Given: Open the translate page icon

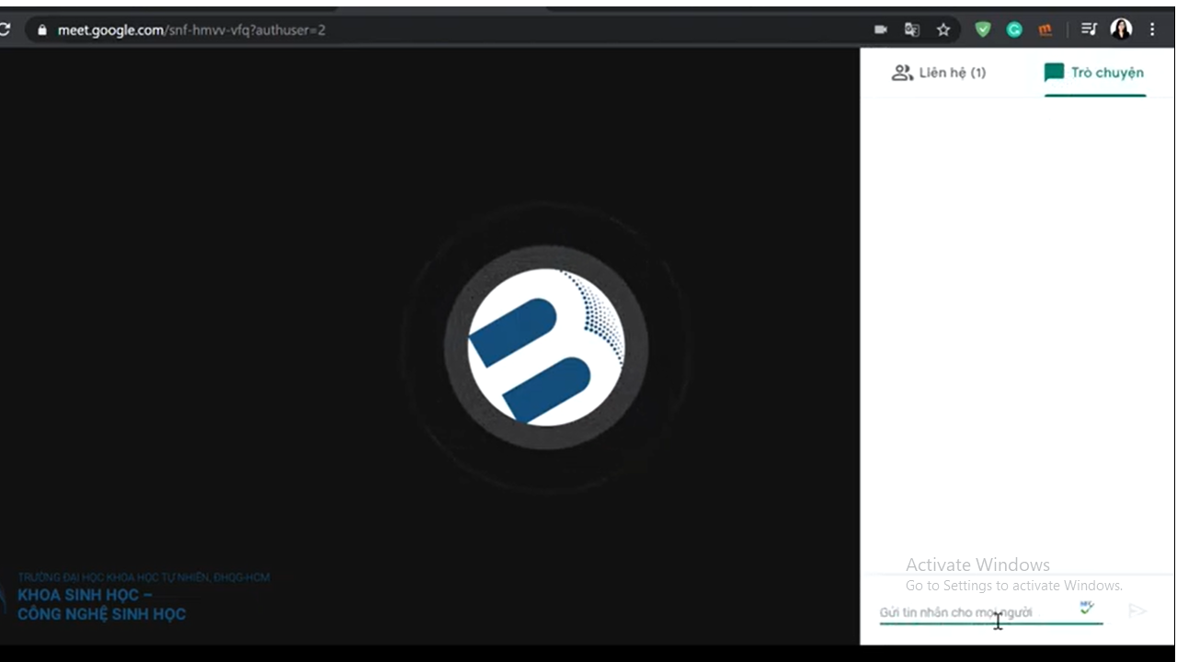Looking at the screenshot, I should coord(911,29).
